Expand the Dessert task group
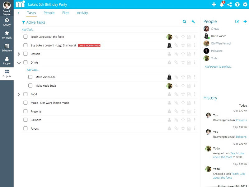Screen dimensions: 249x187 (19, 54)
